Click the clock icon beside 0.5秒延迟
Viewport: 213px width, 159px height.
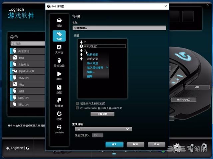[x=81, y=46]
